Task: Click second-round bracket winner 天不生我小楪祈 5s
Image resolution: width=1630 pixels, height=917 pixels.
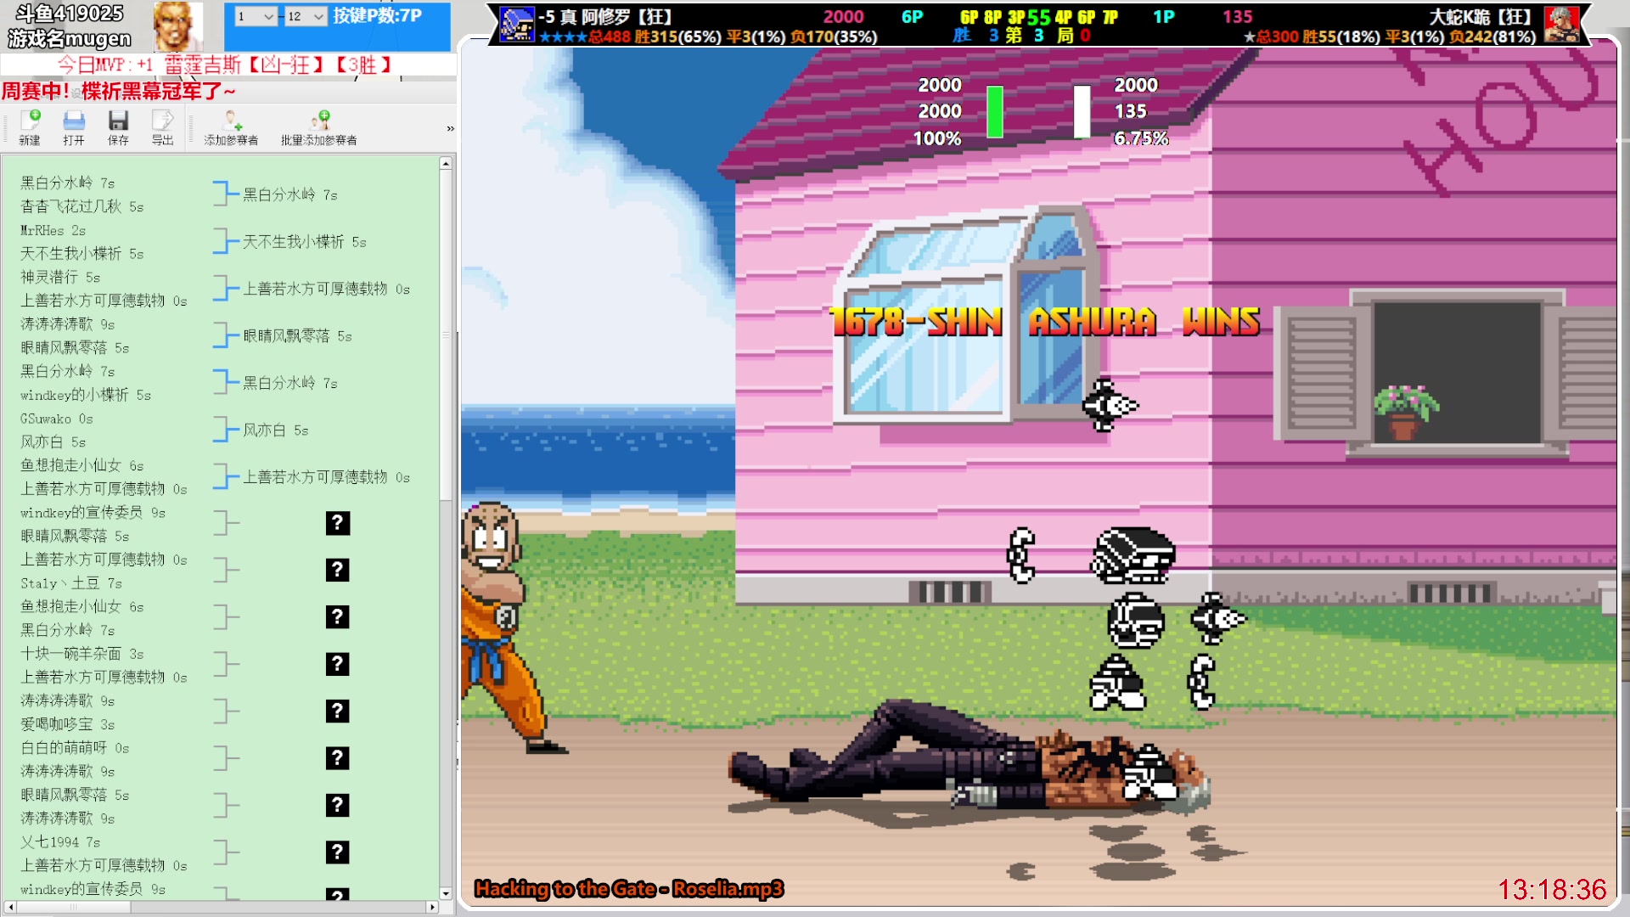Action: click(x=305, y=242)
